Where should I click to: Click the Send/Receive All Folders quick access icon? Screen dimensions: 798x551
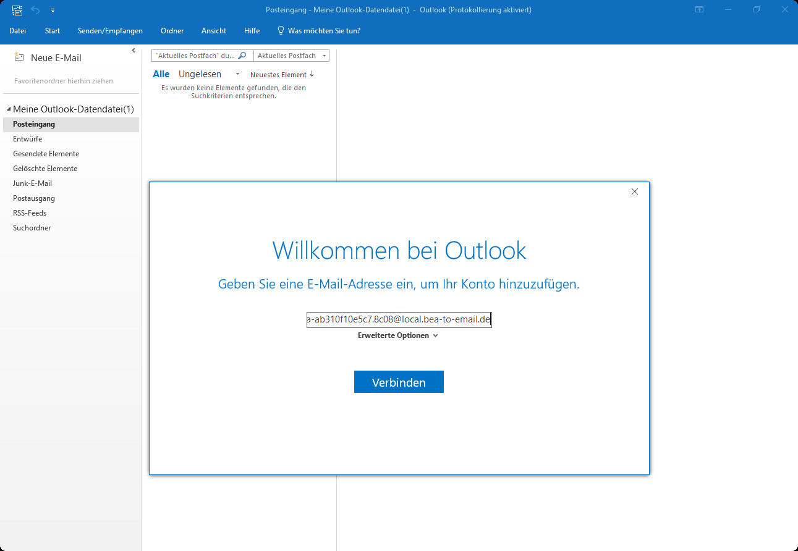pyautogui.click(x=17, y=10)
